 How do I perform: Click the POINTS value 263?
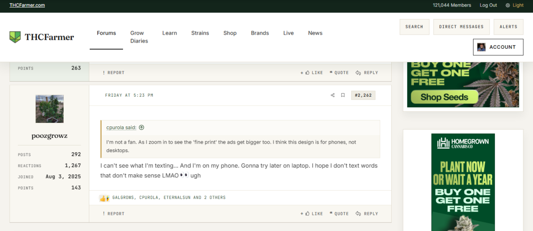(x=76, y=68)
